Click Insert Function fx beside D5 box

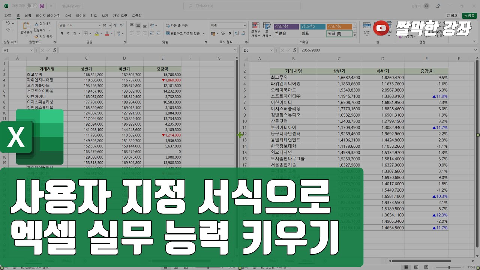(x=295, y=50)
